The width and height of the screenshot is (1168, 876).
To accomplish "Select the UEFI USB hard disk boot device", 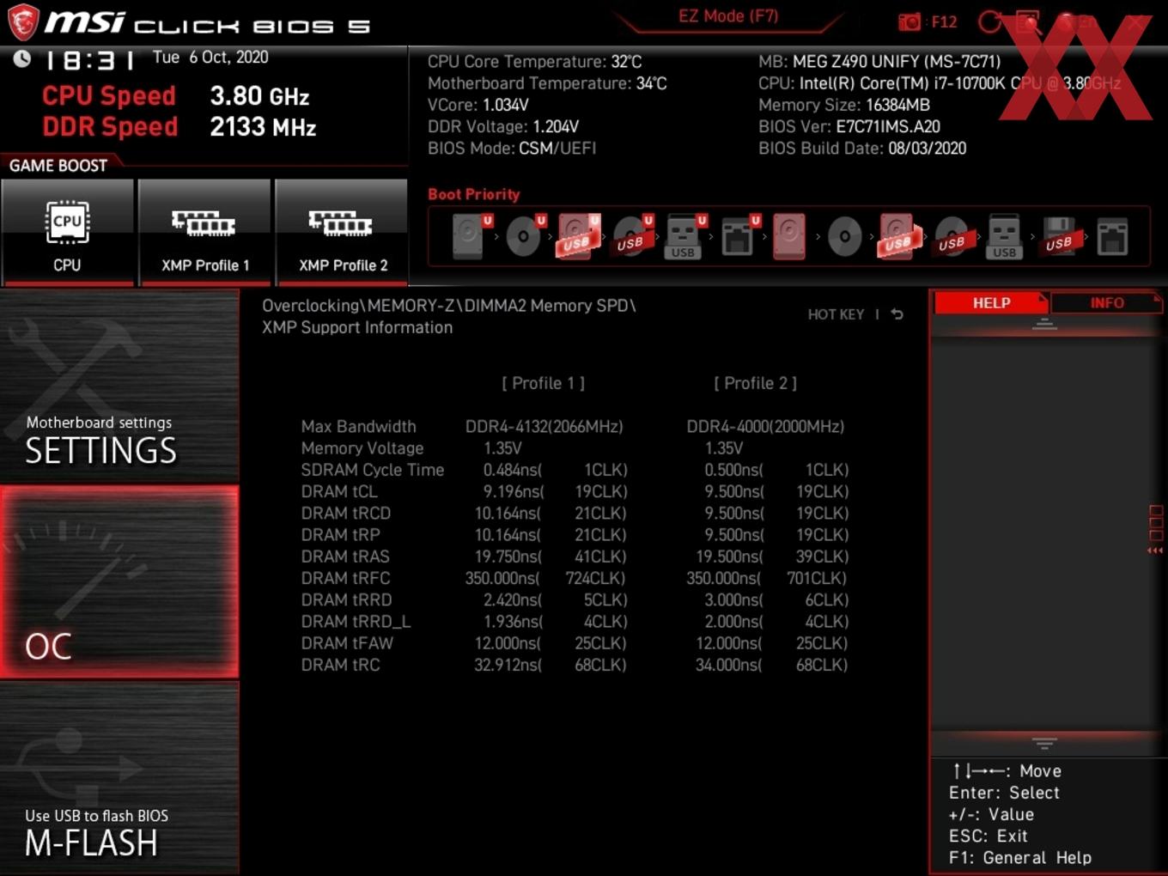I will pyautogui.click(x=578, y=236).
